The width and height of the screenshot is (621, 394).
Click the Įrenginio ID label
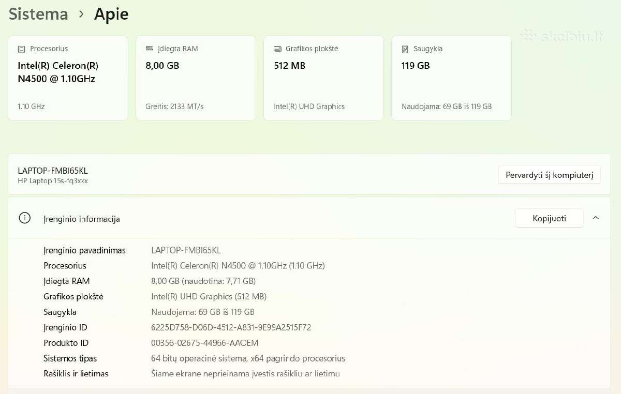click(x=65, y=328)
